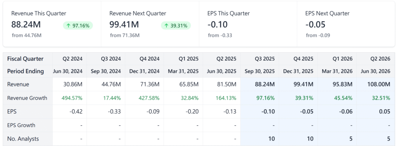The width and height of the screenshot is (397, 146).
Task: Select the 494.57% revenue growth cell
Action: [x=72, y=98]
